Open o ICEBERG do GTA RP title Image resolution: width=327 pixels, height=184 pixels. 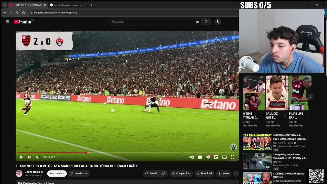[288, 175]
